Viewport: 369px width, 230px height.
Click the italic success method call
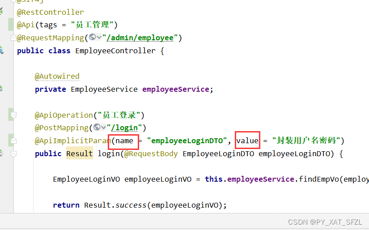(x=131, y=205)
